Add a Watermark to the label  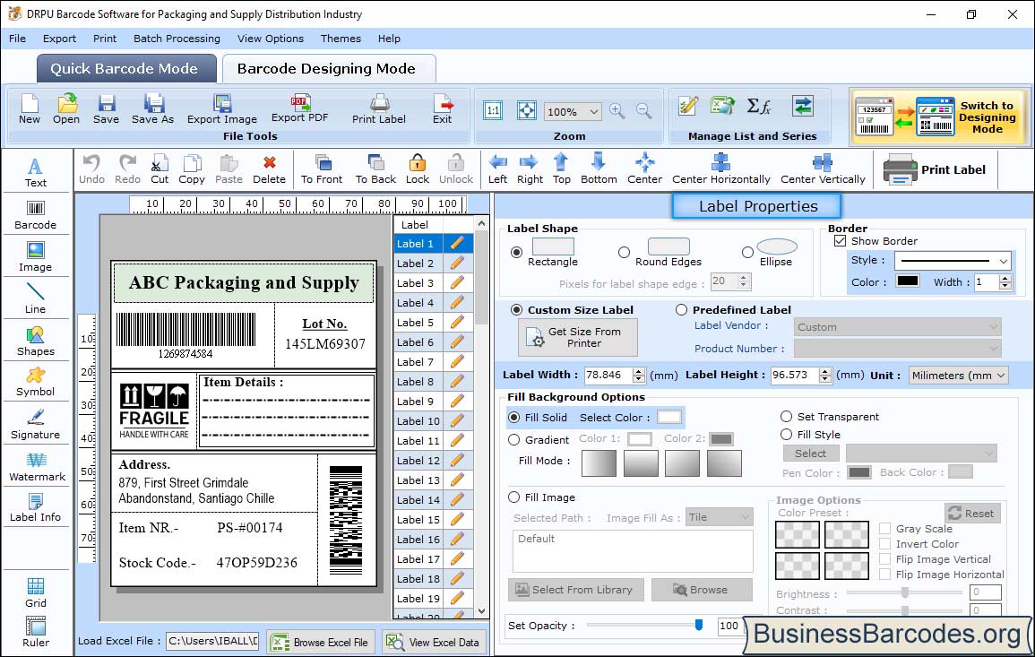[37, 468]
